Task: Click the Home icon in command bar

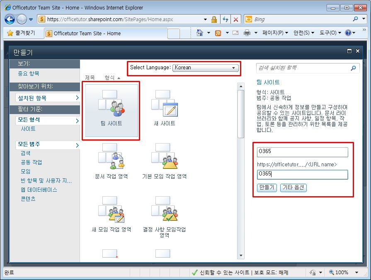Action: (200, 33)
